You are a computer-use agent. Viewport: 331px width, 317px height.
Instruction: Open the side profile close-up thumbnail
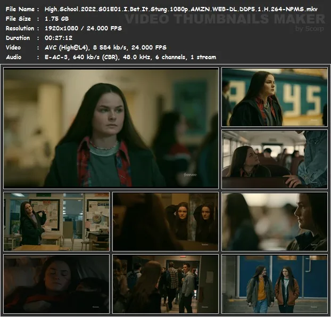[275, 222]
